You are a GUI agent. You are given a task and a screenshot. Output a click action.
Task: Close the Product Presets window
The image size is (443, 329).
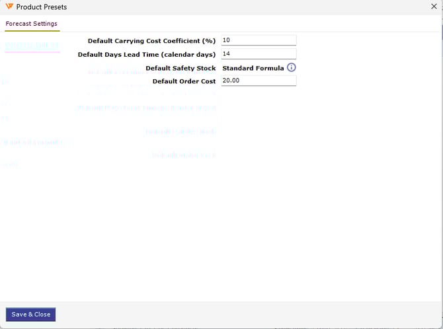tap(434, 7)
